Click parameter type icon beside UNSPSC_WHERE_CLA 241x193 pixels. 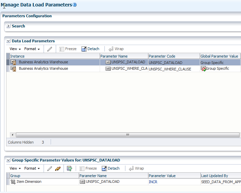(x=108, y=69)
